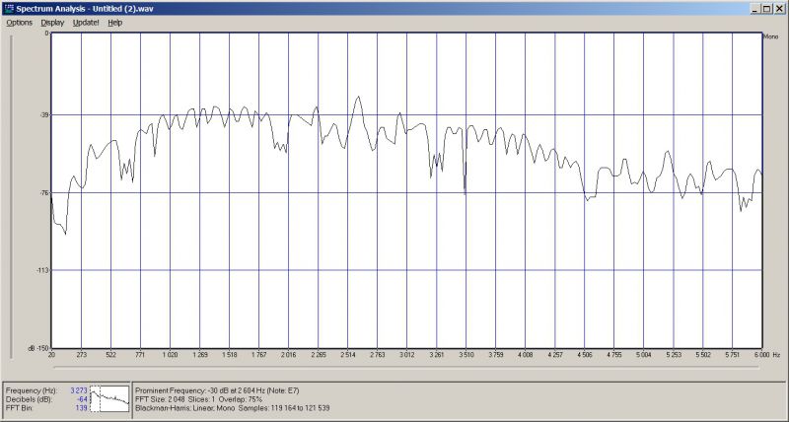Viewport: 789px width, 422px height.
Task: Click the FFT Bin readout value
Action: pos(82,407)
